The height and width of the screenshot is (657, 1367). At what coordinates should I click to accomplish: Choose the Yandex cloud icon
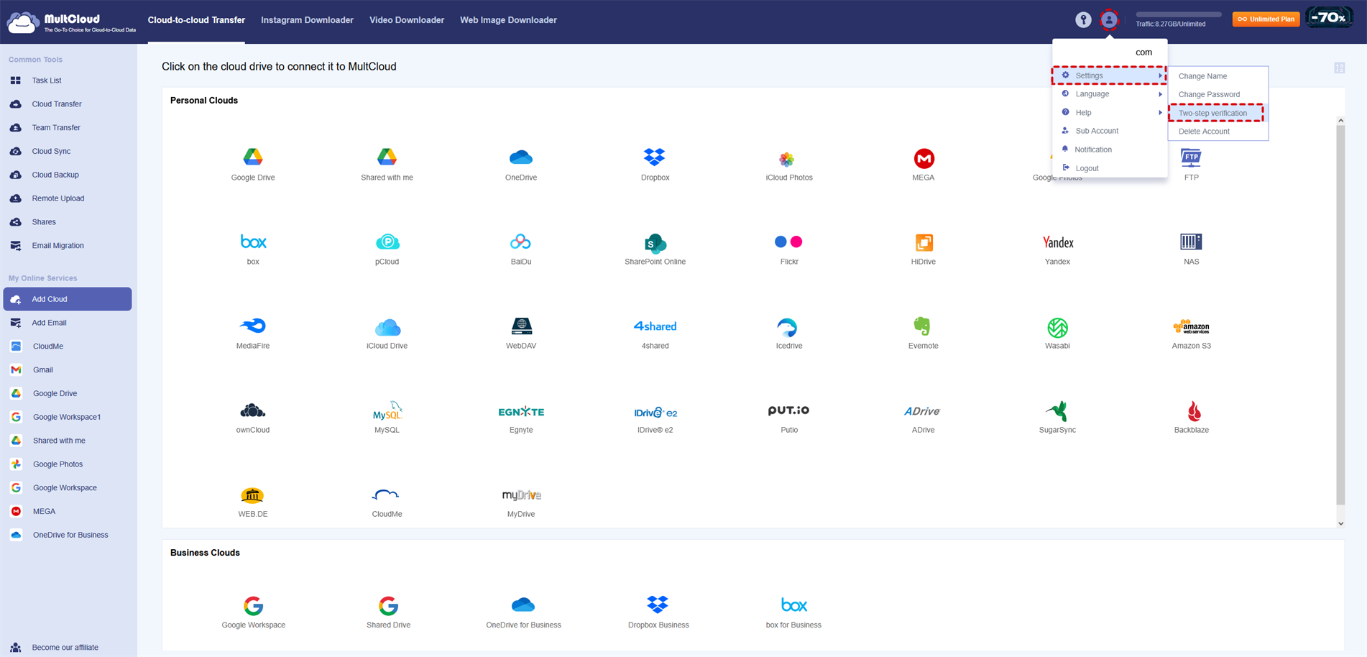[x=1057, y=242]
